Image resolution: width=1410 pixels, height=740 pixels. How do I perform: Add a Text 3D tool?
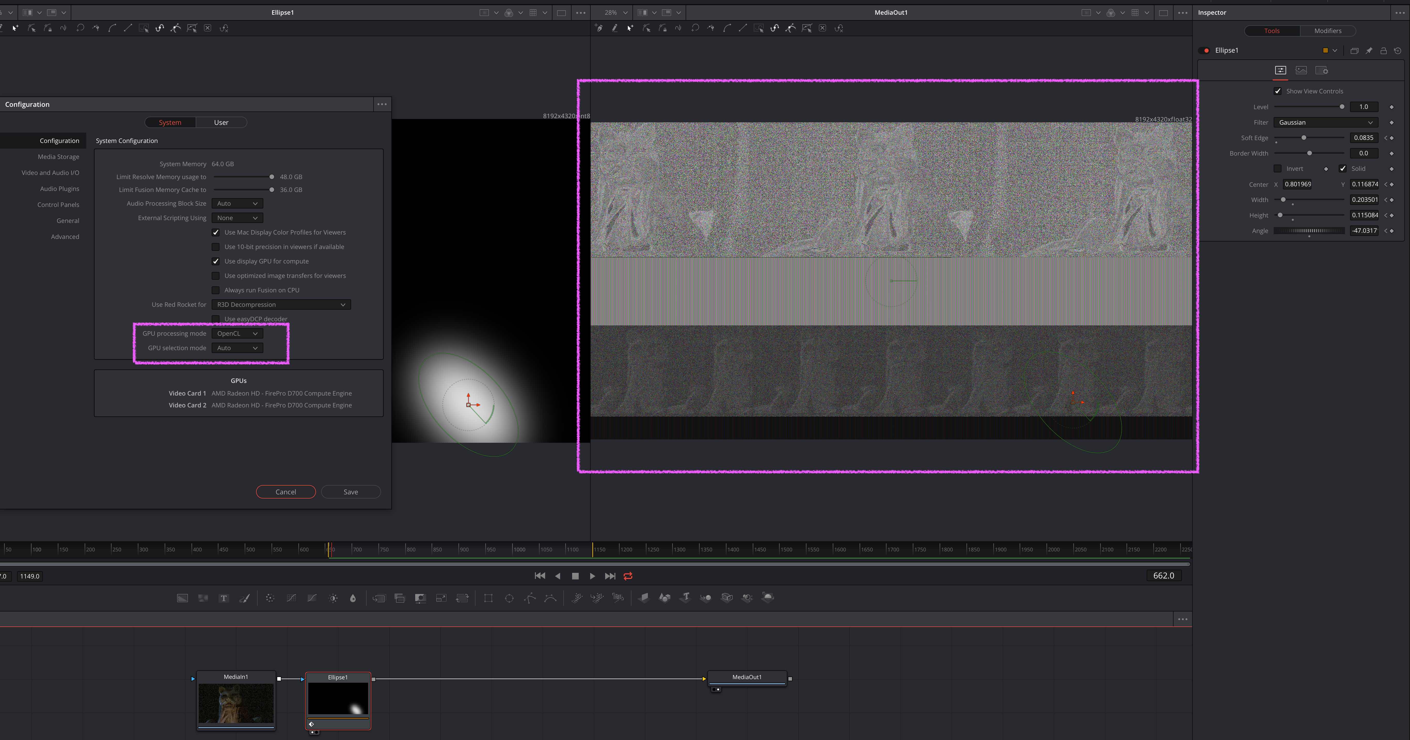click(x=685, y=597)
